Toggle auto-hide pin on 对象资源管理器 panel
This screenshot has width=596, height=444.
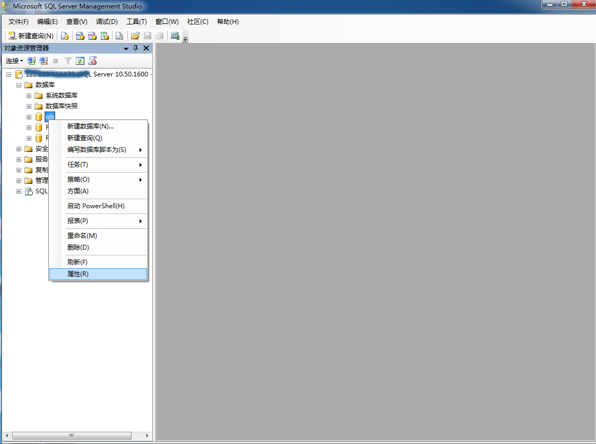pyautogui.click(x=135, y=48)
